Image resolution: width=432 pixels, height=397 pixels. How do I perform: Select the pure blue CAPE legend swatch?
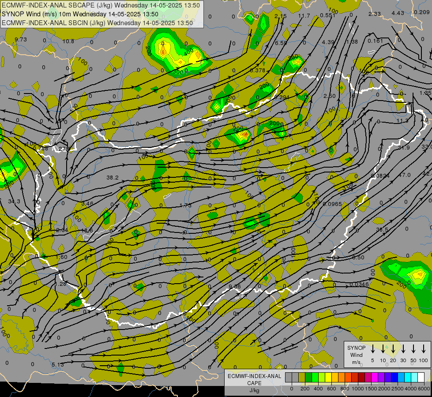(394, 377)
